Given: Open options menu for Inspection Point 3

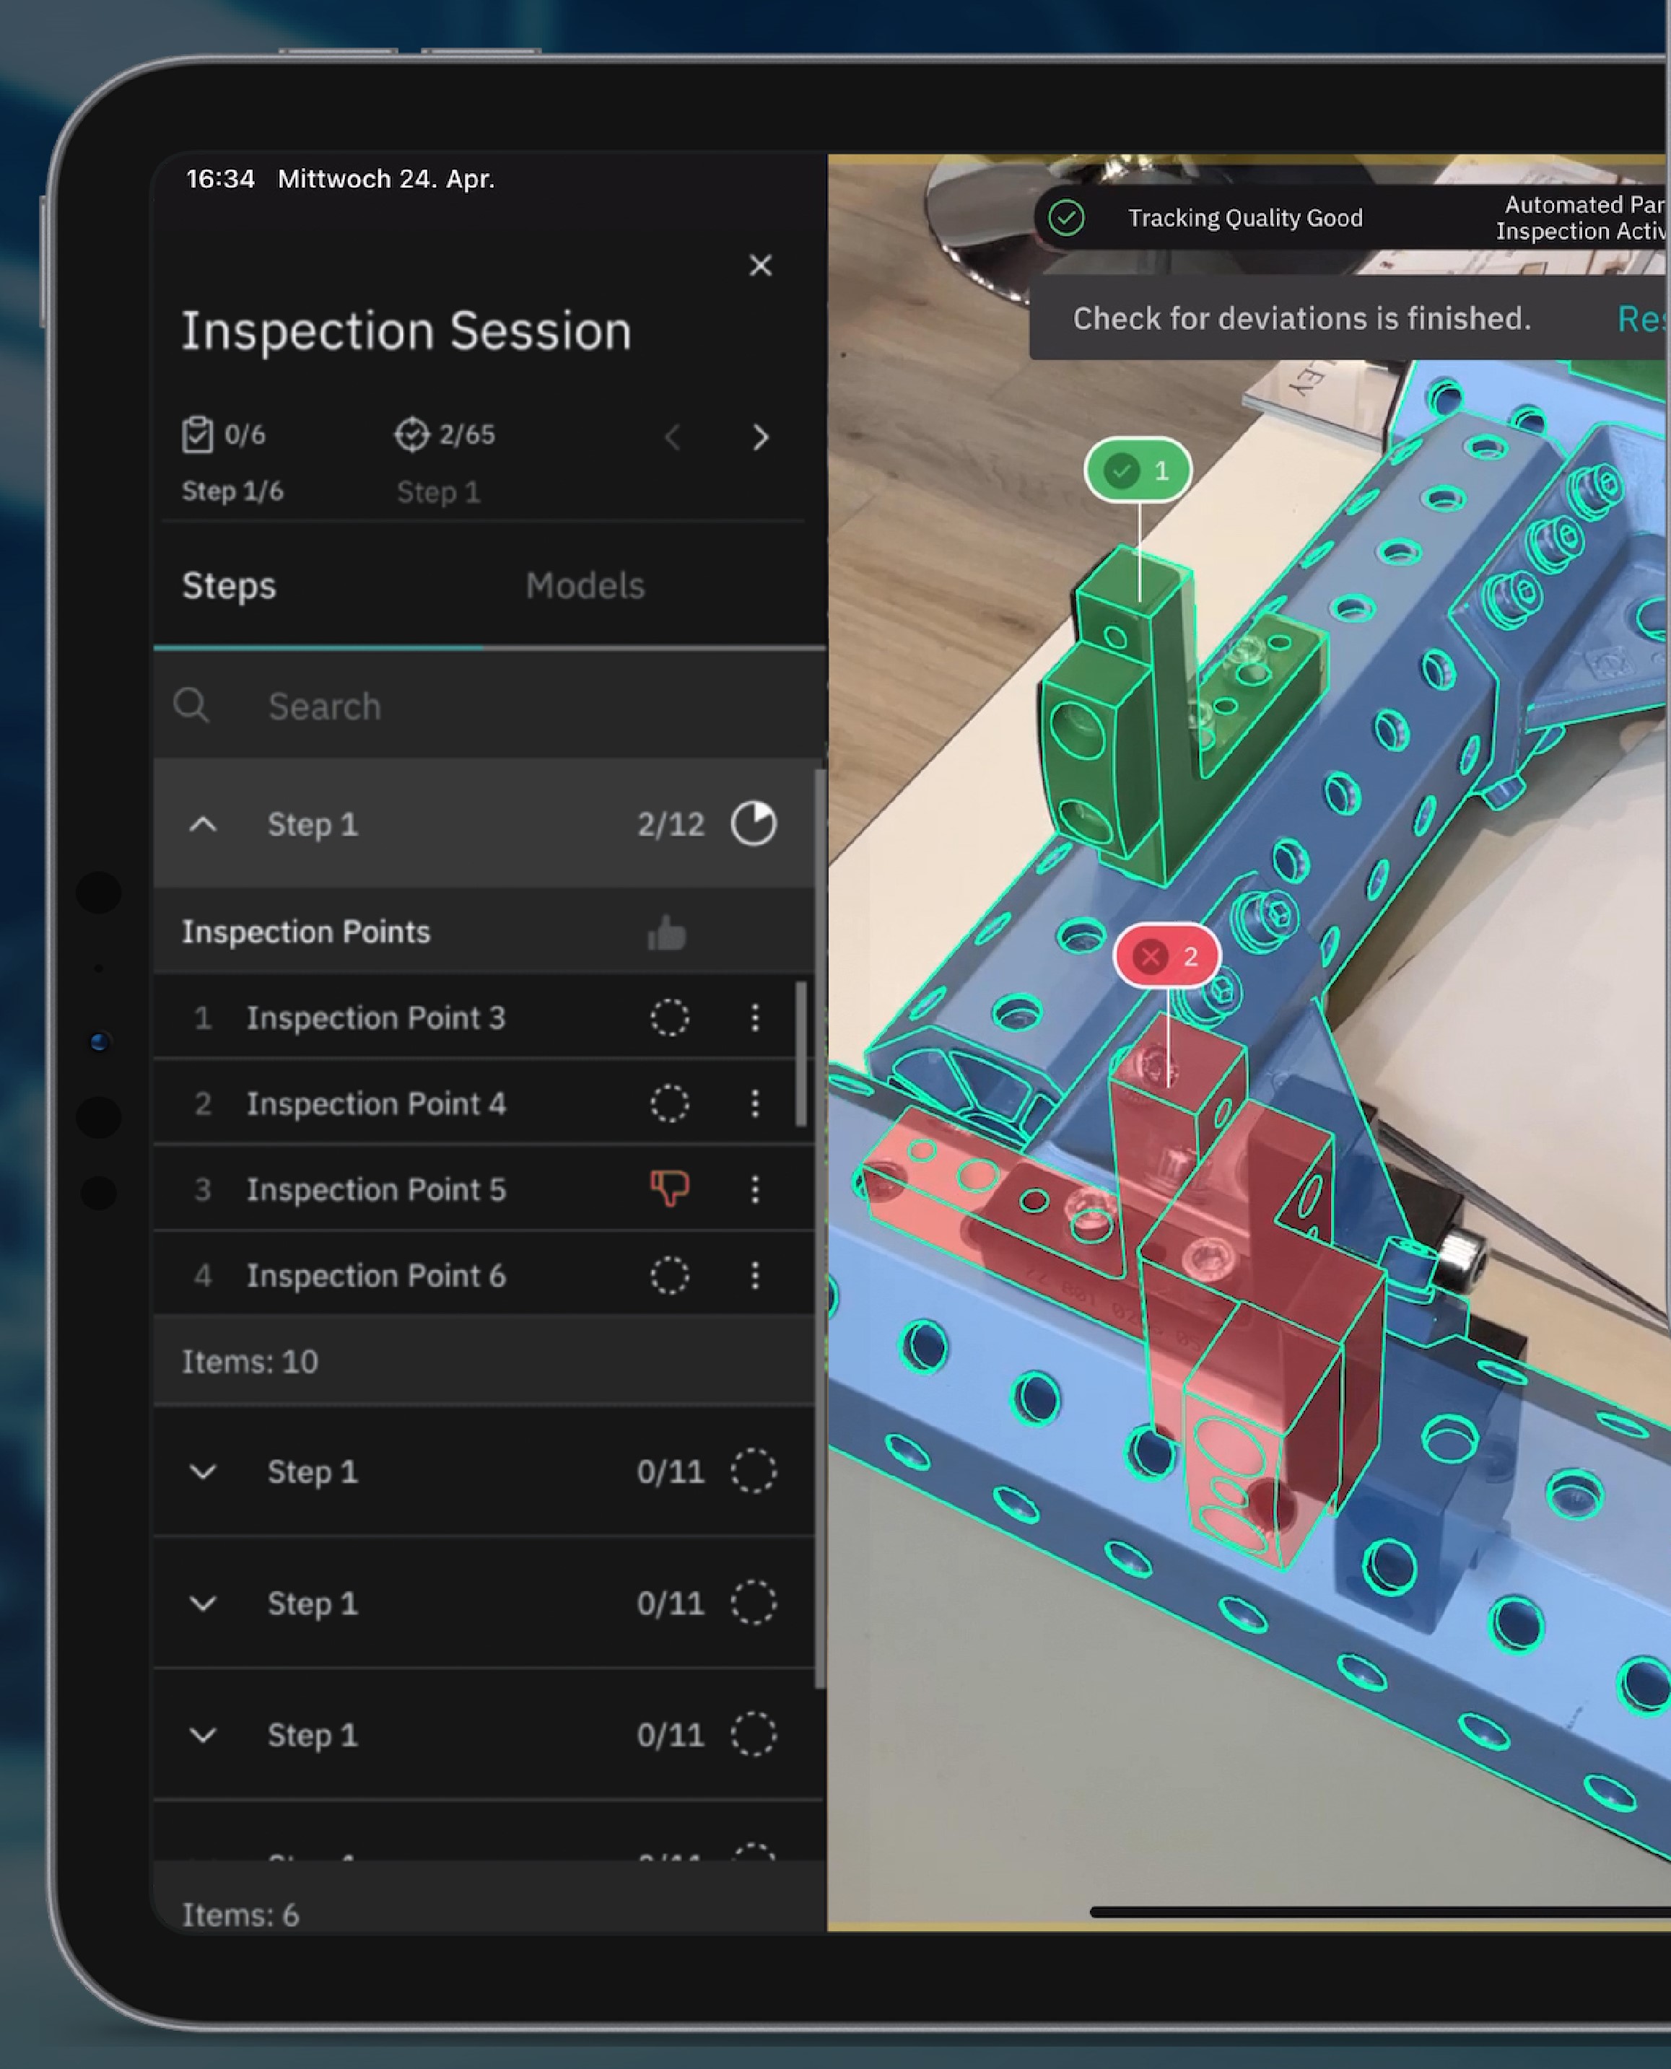Looking at the screenshot, I should (x=756, y=1017).
